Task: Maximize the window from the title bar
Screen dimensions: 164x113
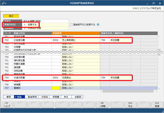Action: click(x=153, y=3)
